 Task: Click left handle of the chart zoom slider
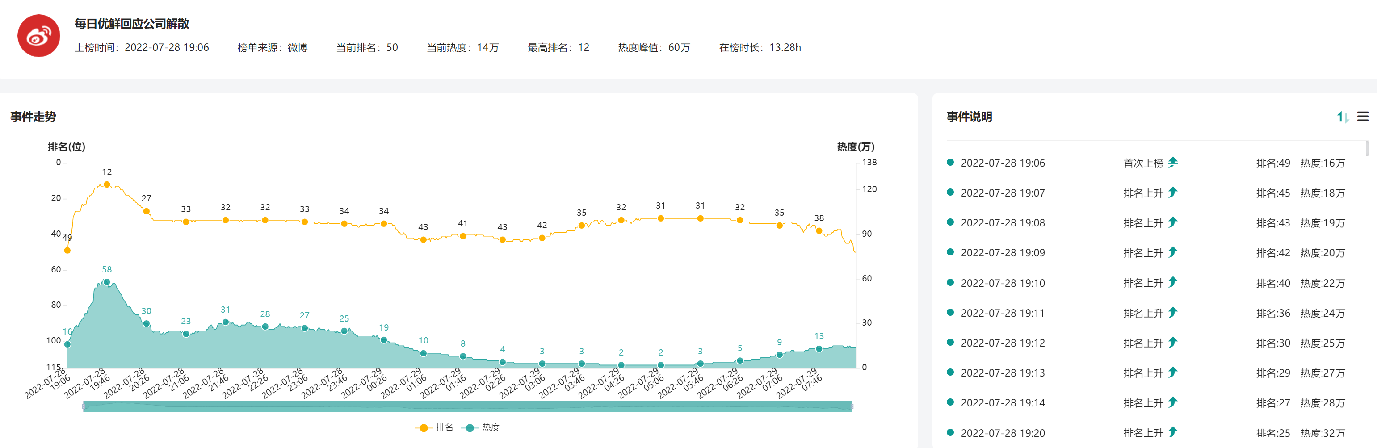pyautogui.click(x=84, y=406)
